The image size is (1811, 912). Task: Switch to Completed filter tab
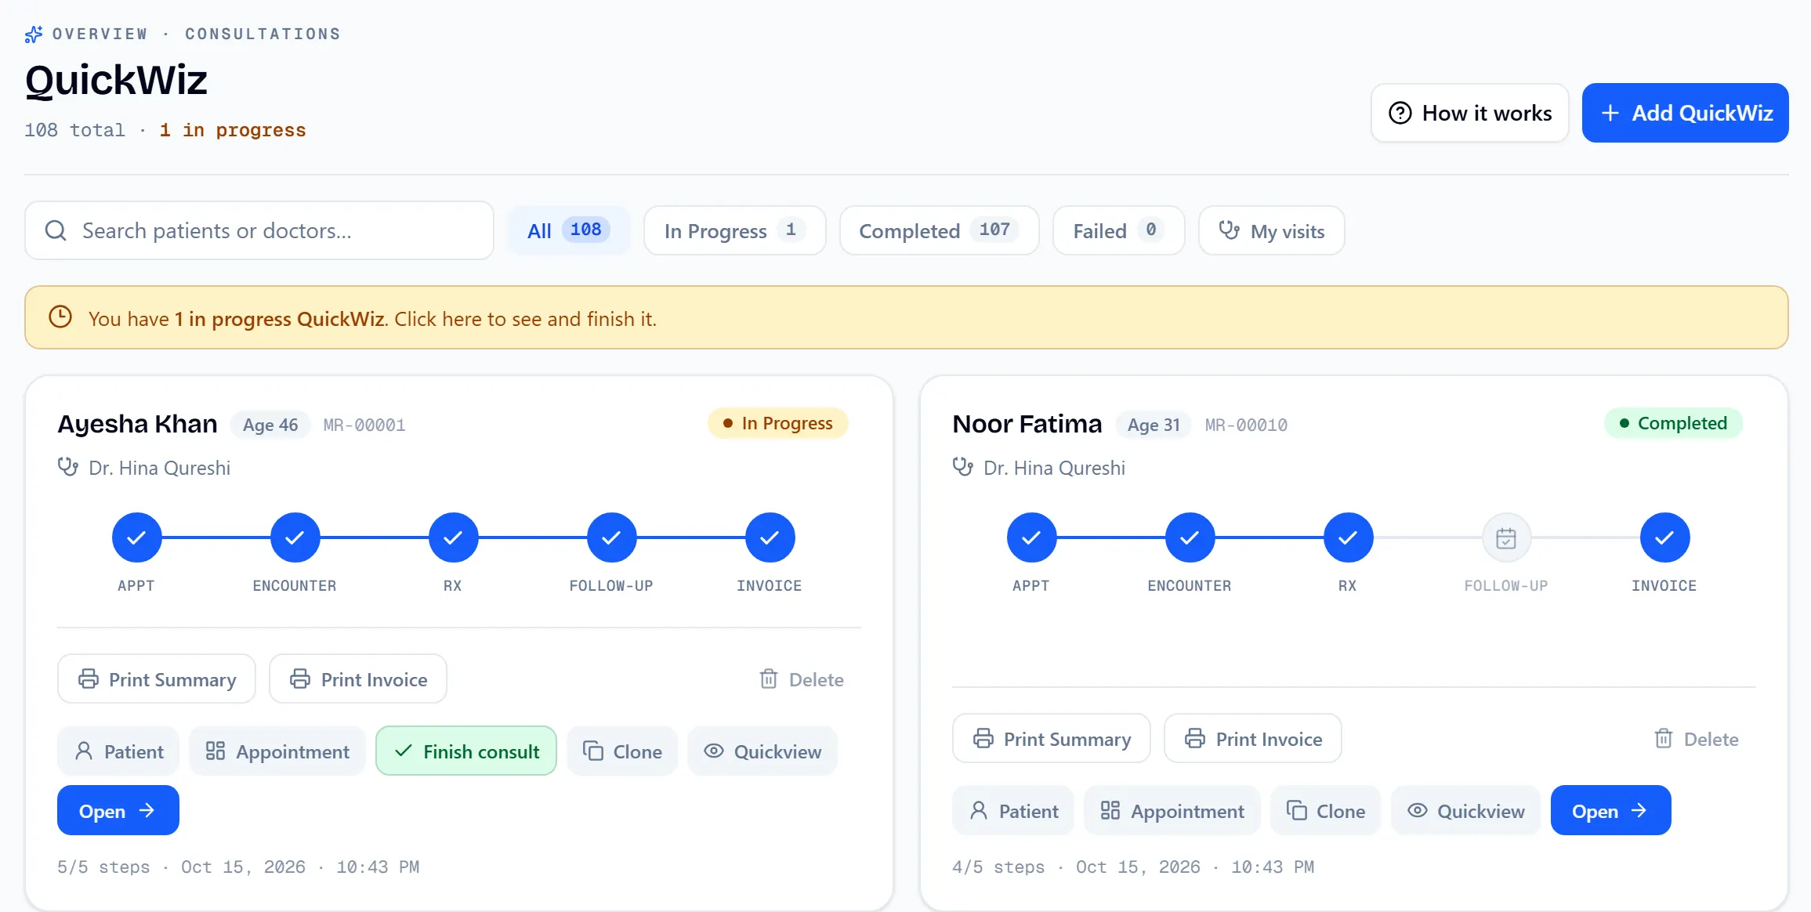tap(939, 230)
